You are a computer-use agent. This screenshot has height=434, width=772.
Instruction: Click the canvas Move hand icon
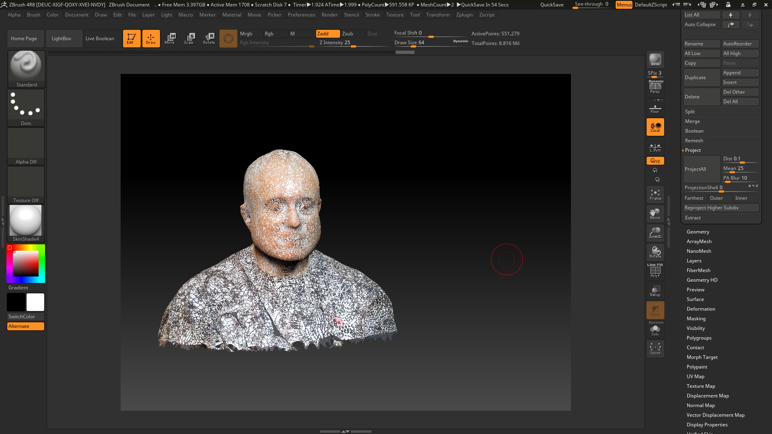[x=655, y=214]
